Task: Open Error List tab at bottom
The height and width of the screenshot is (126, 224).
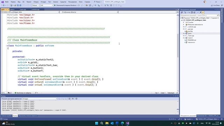Action: pos(6,116)
